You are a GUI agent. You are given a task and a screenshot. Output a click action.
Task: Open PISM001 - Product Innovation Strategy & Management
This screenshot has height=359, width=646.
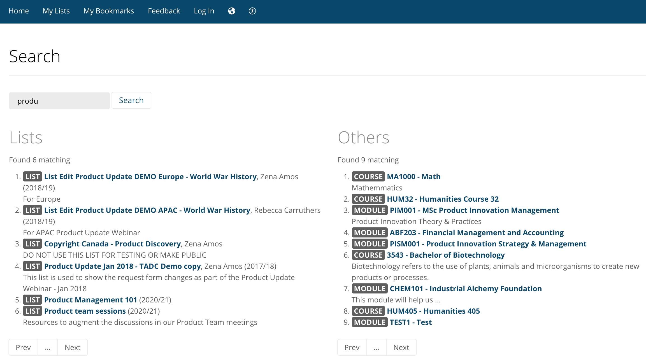pyautogui.click(x=488, y=244)
